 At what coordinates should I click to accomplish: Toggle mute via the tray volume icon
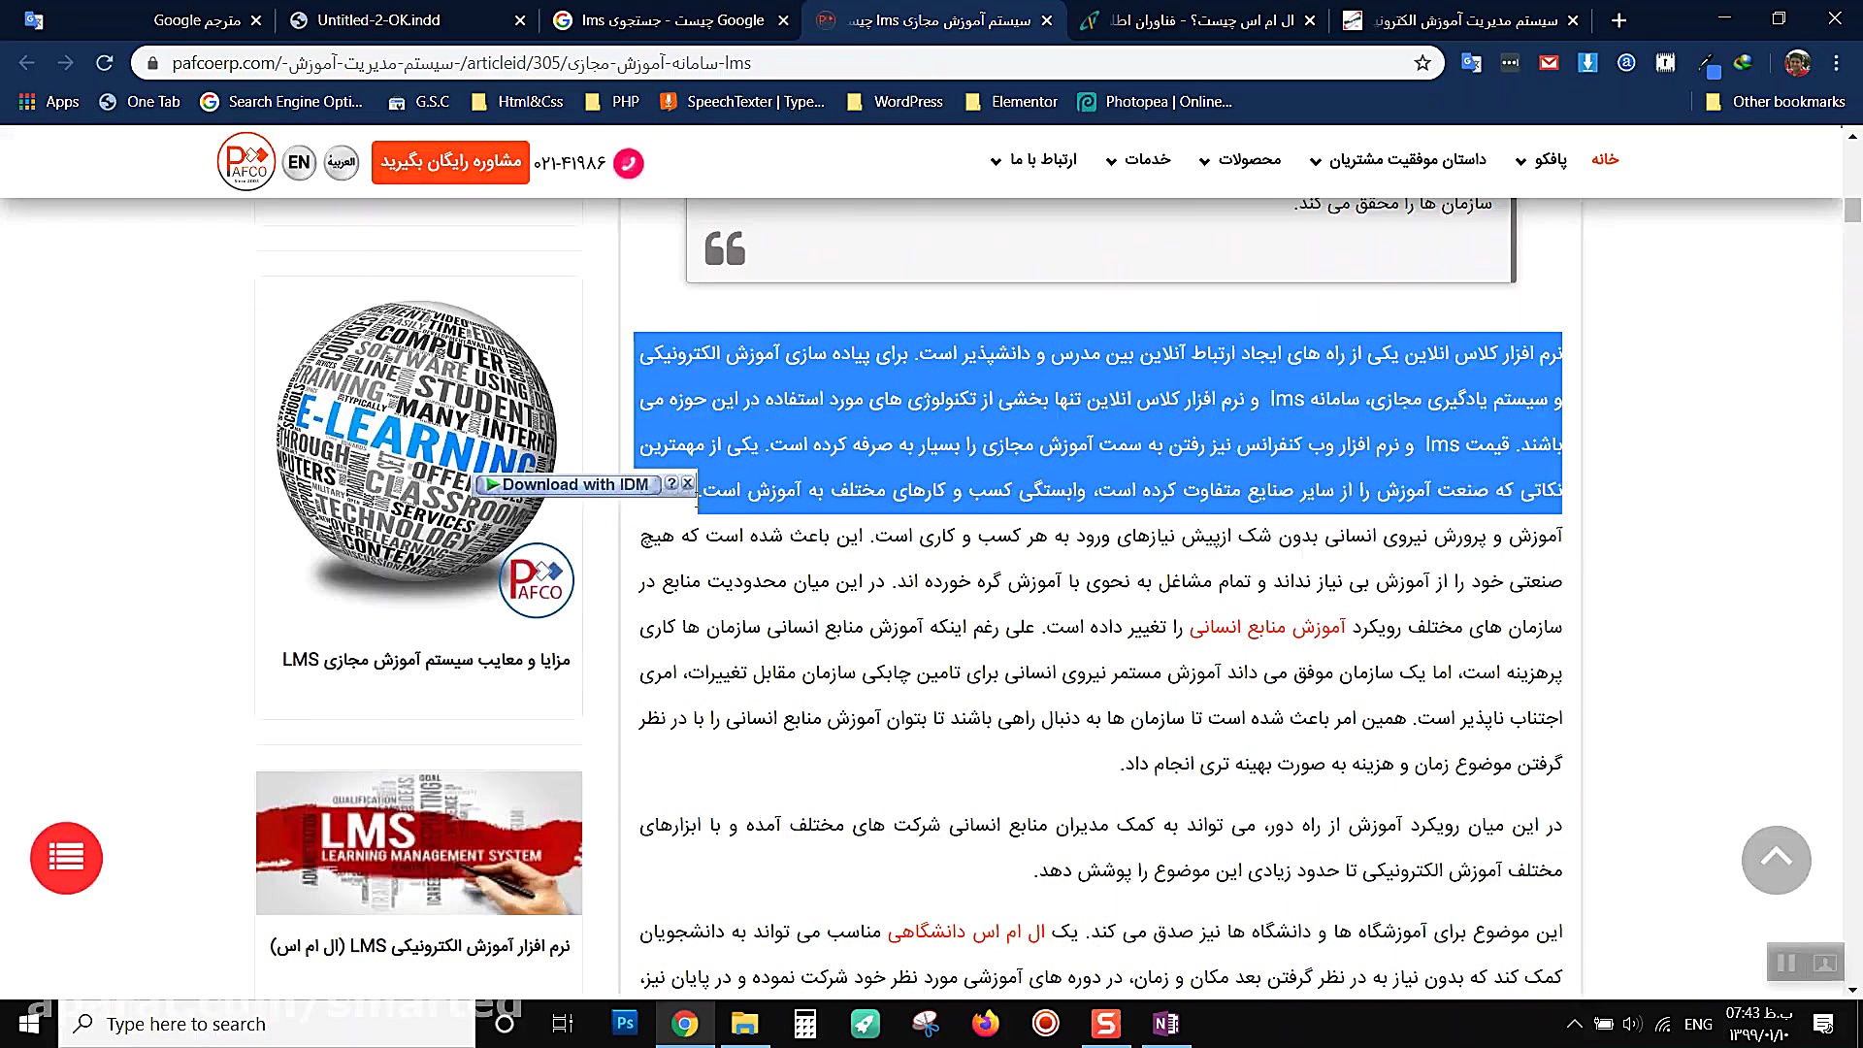pos(1630,1024)
